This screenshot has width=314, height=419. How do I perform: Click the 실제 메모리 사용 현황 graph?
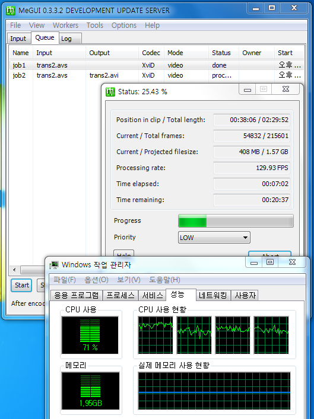pyautogui.click(x=214, y=391)
